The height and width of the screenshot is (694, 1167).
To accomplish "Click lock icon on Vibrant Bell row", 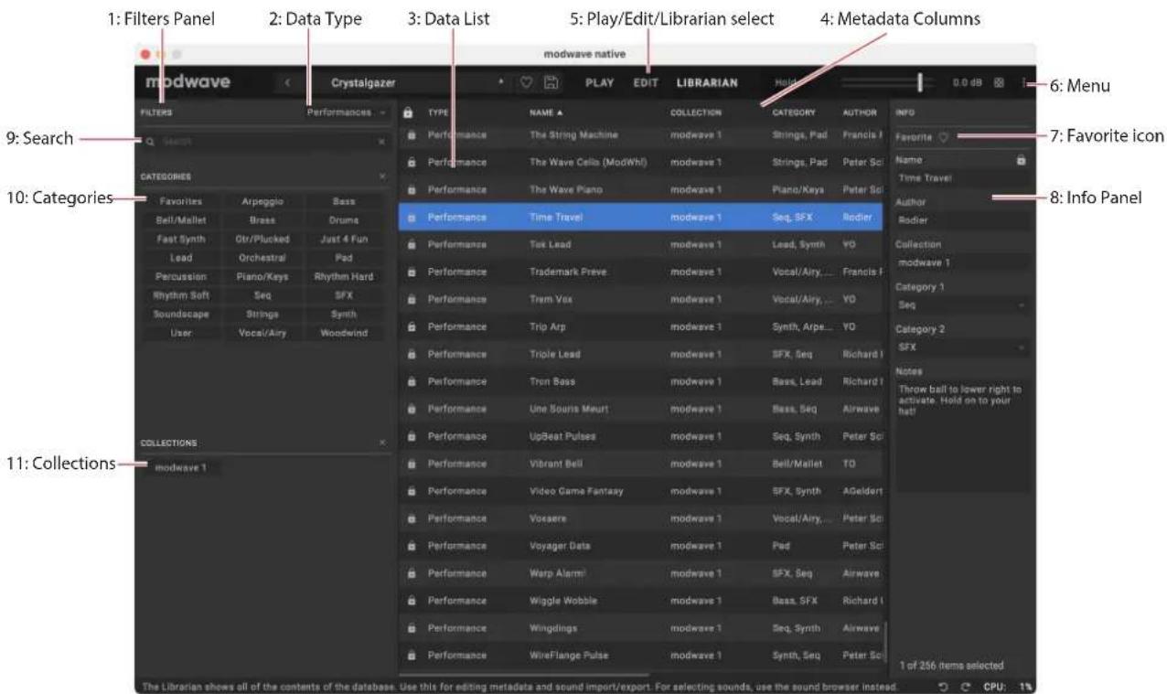I will pyautogui.click(x=411, y=464).
